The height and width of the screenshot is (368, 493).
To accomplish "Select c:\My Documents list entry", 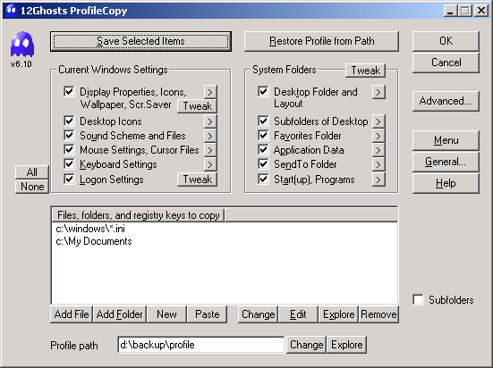I will (94, 241).
